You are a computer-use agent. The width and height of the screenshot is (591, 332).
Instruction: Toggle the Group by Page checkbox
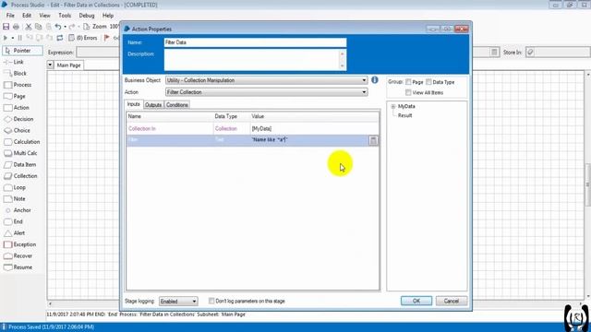pos(408,82)
